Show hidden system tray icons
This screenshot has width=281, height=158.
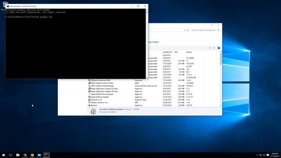point(257,155)
